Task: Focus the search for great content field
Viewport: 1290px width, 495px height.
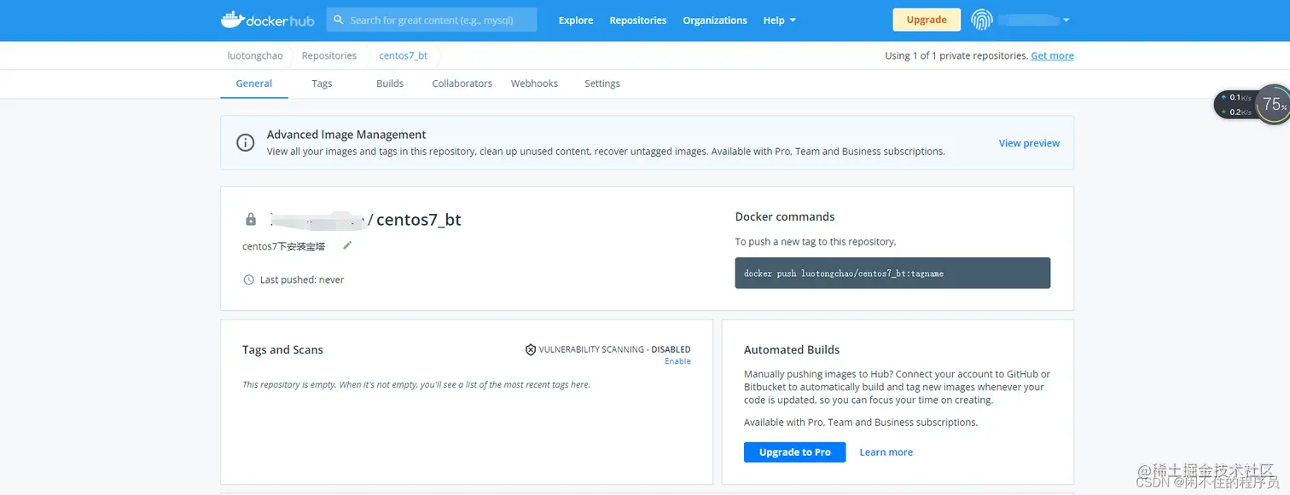Action: pyautogui.click(x=432, y=20)
